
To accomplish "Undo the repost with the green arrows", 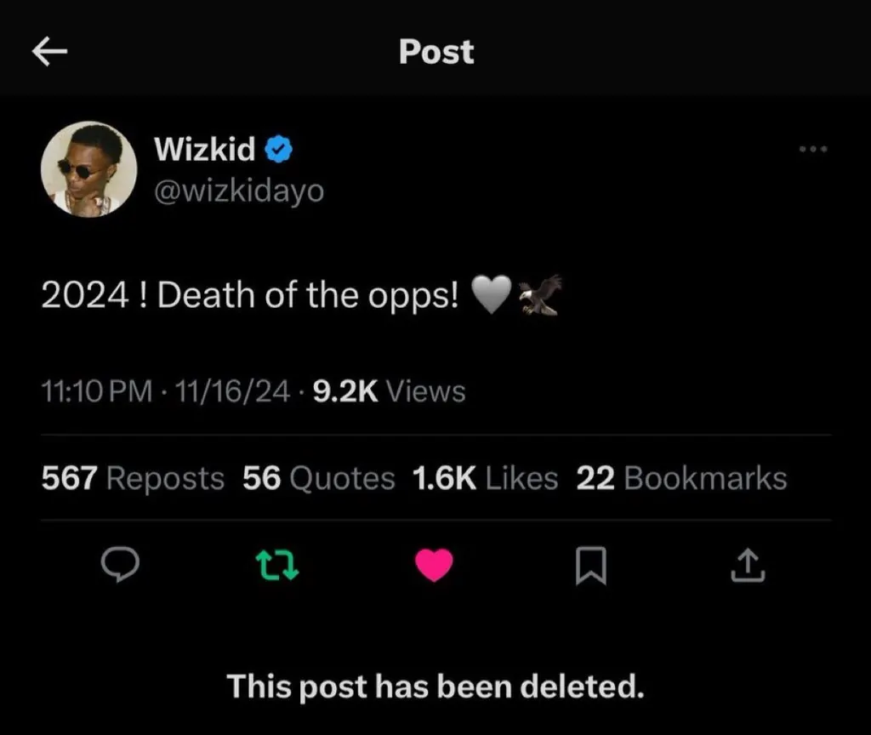I will point(279,565).
